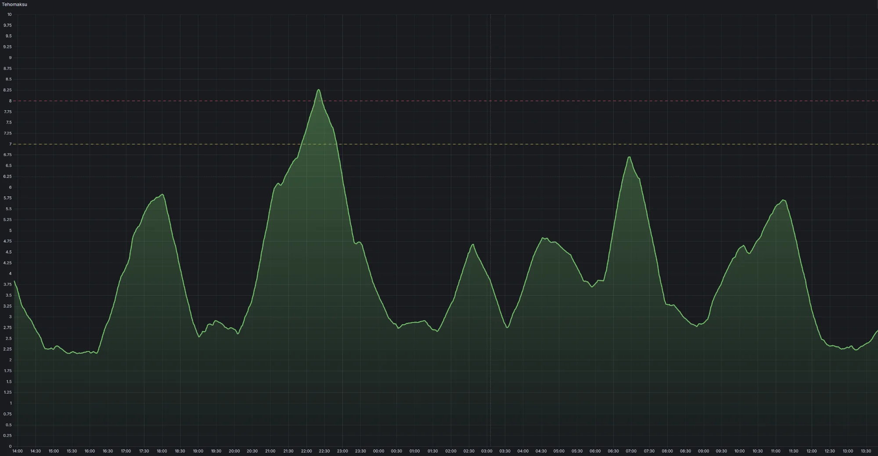Click the 5 value on y-axis
Screen dimensions: 878x456
coord(11,231)
